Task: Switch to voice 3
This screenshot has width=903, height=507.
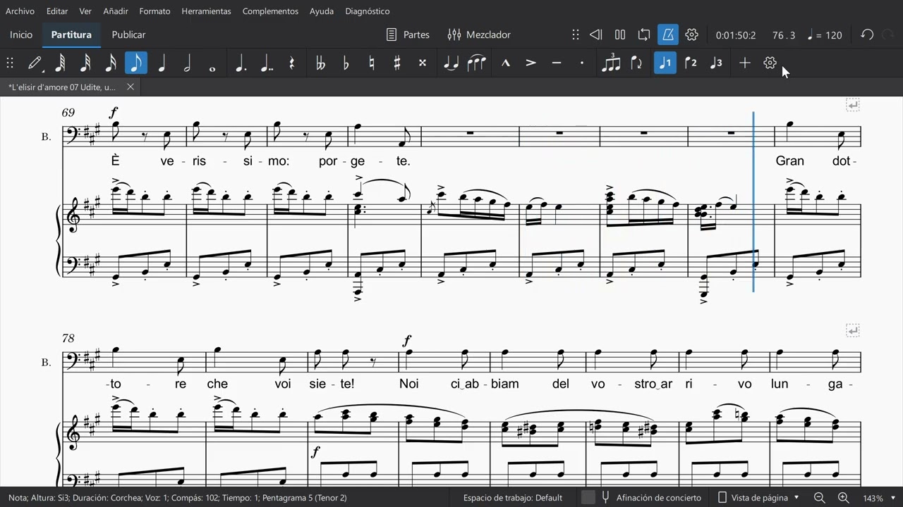Action: tap(716, 63)
